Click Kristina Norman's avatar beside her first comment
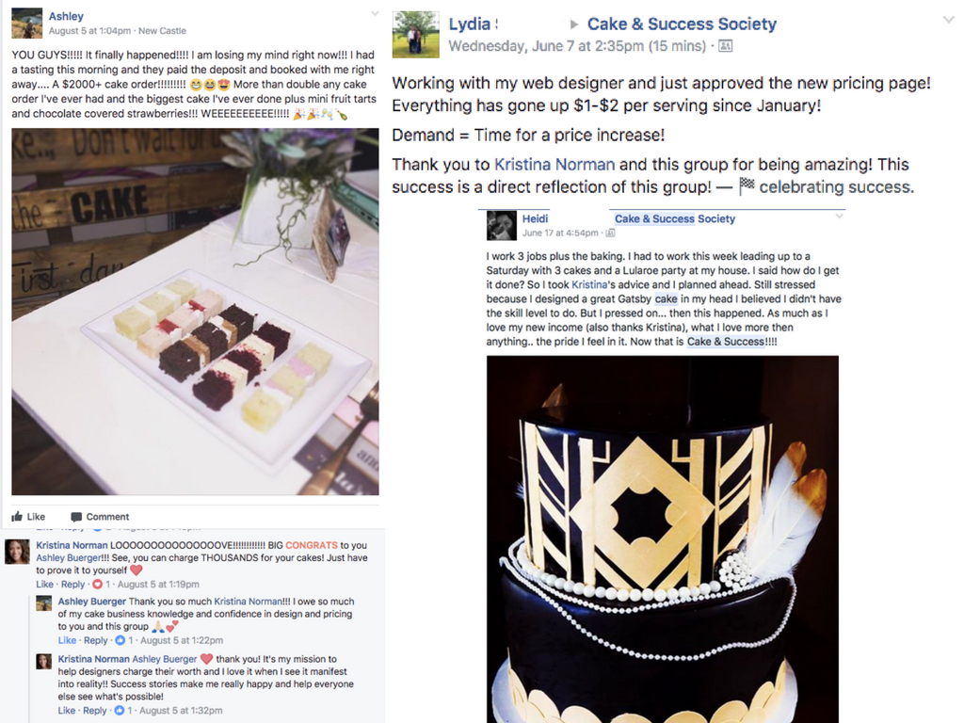Screen dimensions: 964x723 click(17, 552)
